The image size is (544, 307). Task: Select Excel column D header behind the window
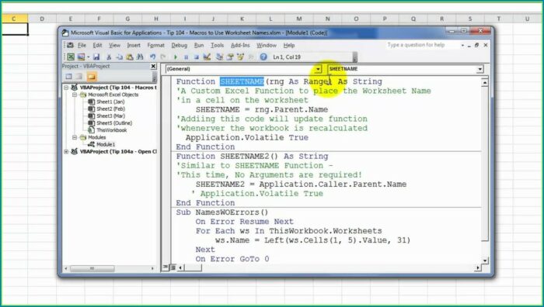(x=42, y=19)
